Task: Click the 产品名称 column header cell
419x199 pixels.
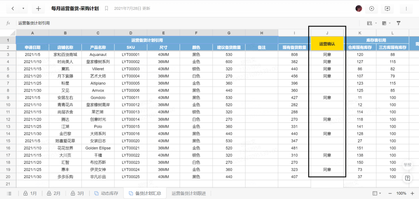Action: (x=98, y=48)
